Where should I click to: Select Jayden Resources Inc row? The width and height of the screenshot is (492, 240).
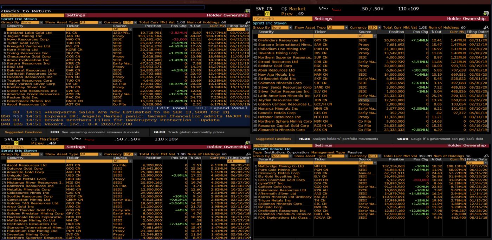[371, 100]
